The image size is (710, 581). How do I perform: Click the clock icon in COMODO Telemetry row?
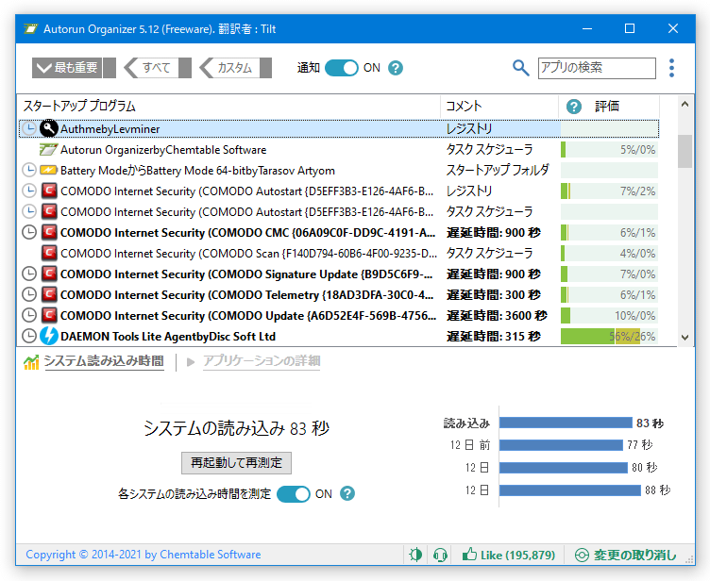tap(29, 294)
